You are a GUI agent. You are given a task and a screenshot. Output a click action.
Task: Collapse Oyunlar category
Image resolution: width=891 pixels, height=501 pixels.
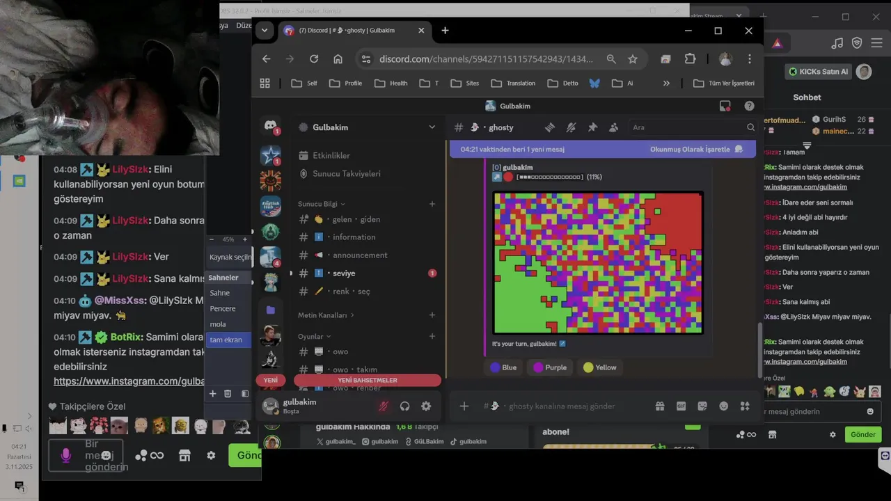[x=314, y=336]
